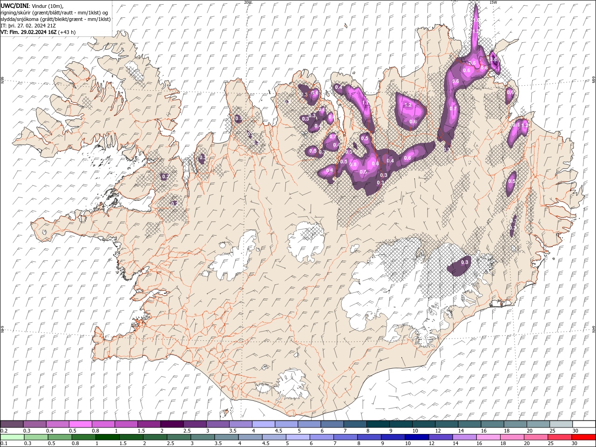Click the 'slydda/snjókoma' legend description line
Image resolution: width=596 pixels, height=447 pixels.
(55, 19)
